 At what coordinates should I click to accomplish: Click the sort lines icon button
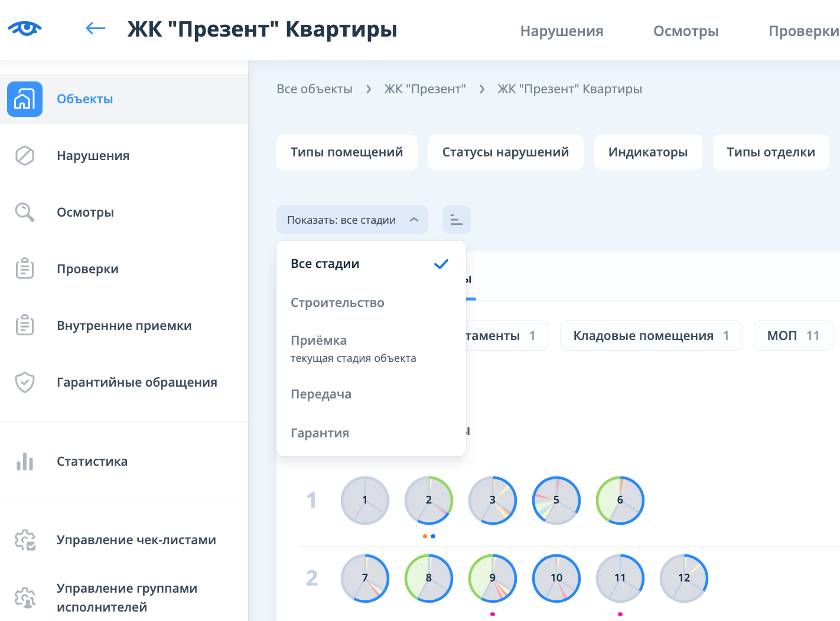[x=456, y=220]
